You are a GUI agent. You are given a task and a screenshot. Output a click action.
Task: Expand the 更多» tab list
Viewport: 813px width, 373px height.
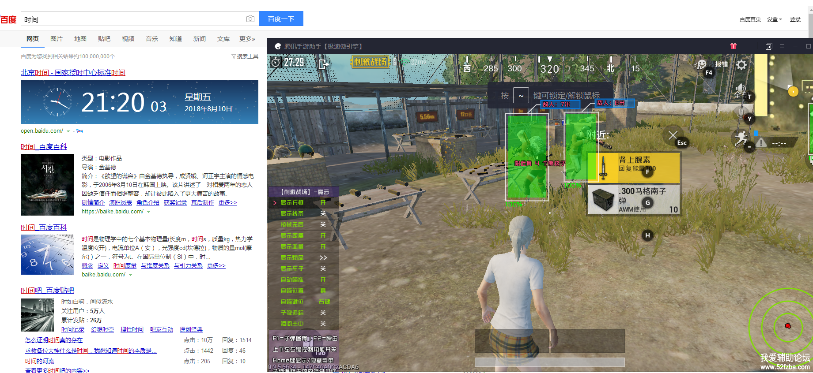click(247, 39)
